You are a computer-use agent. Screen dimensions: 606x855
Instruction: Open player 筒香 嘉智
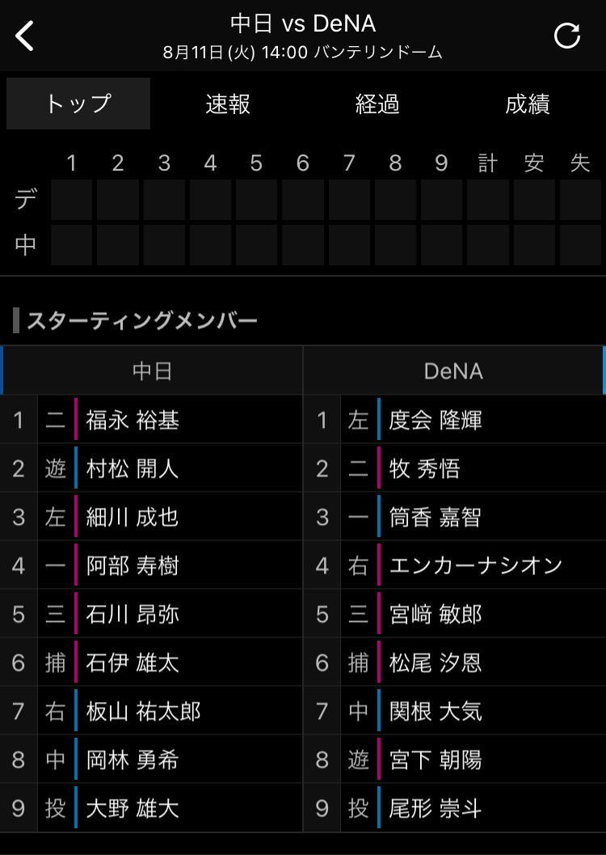435,518
